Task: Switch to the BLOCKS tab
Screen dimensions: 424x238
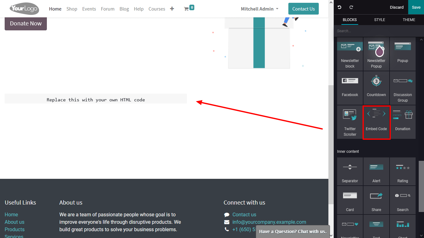Action: coord(350,20)
